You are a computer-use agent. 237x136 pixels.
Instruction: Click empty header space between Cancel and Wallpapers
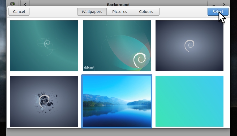(53, 12)
